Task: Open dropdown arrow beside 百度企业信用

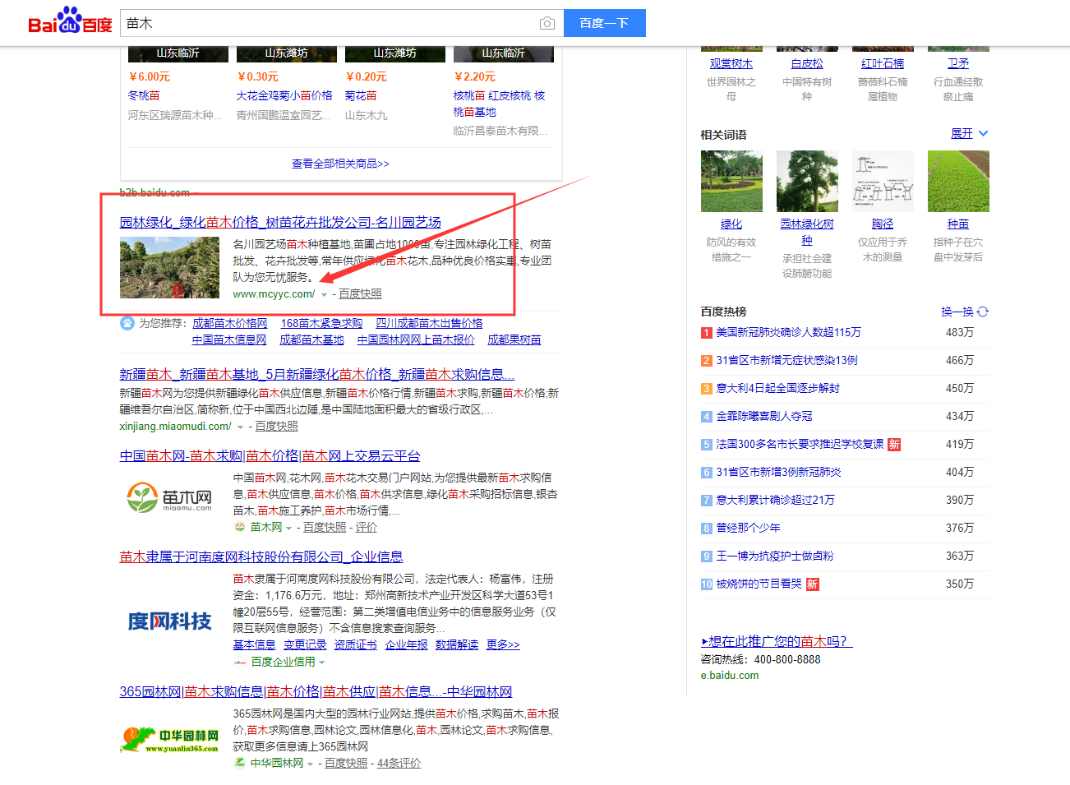Action: [321, 662]
